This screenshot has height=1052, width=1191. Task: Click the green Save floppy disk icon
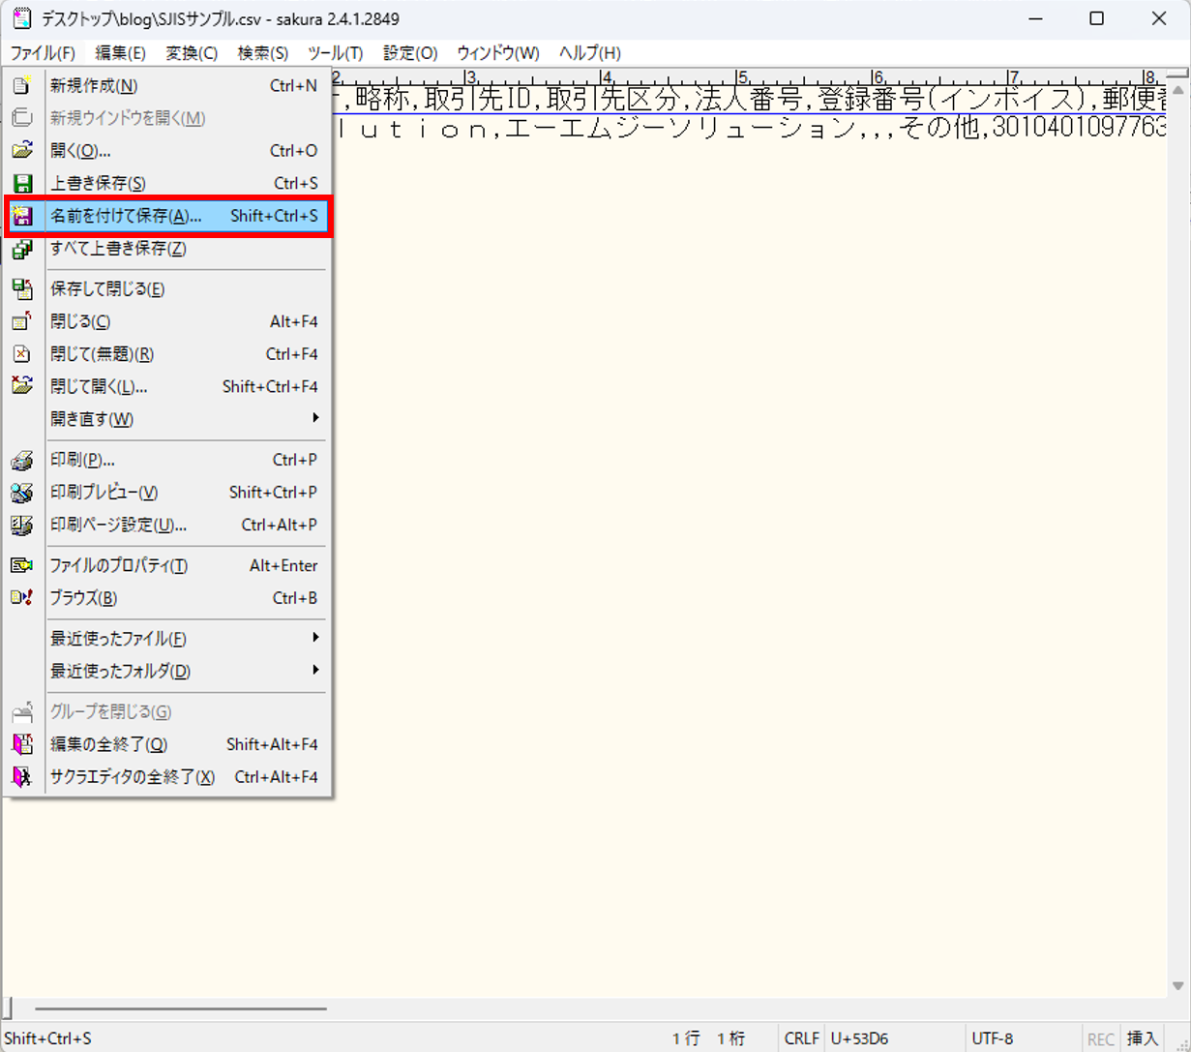(21, 183)
